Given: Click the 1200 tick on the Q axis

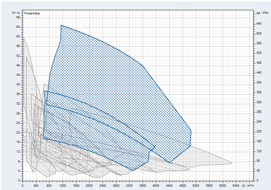Looking at the screenshot, I should pos(63,186).
